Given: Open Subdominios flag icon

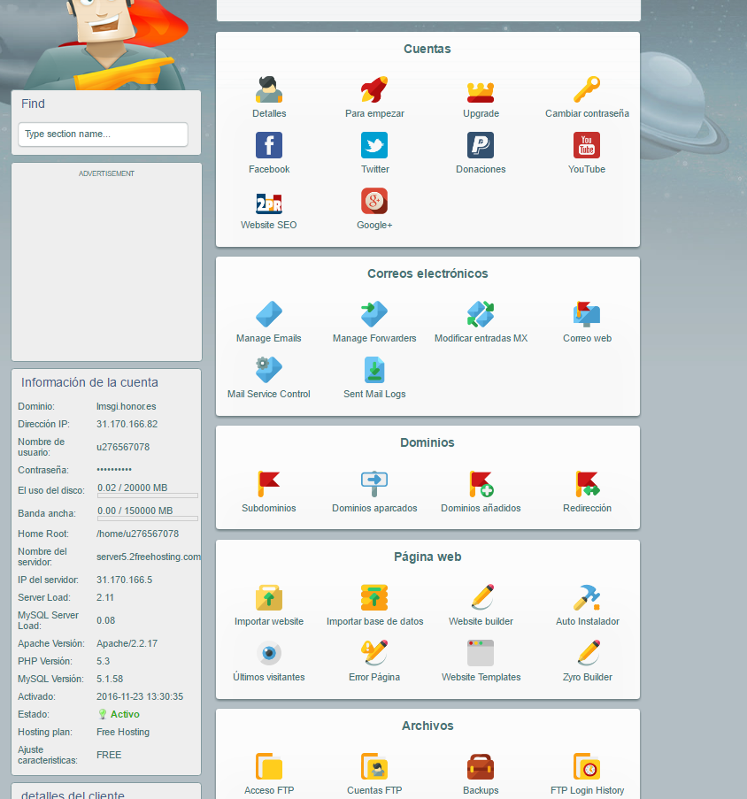Looking at the screenshot, I should pyautogui.click(x=269, y=484).
